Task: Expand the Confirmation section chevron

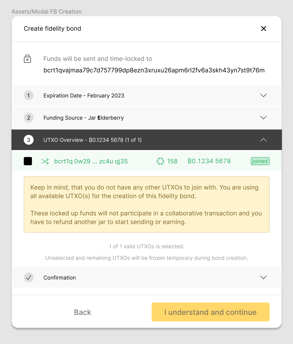Action: [x=263, y=277]
